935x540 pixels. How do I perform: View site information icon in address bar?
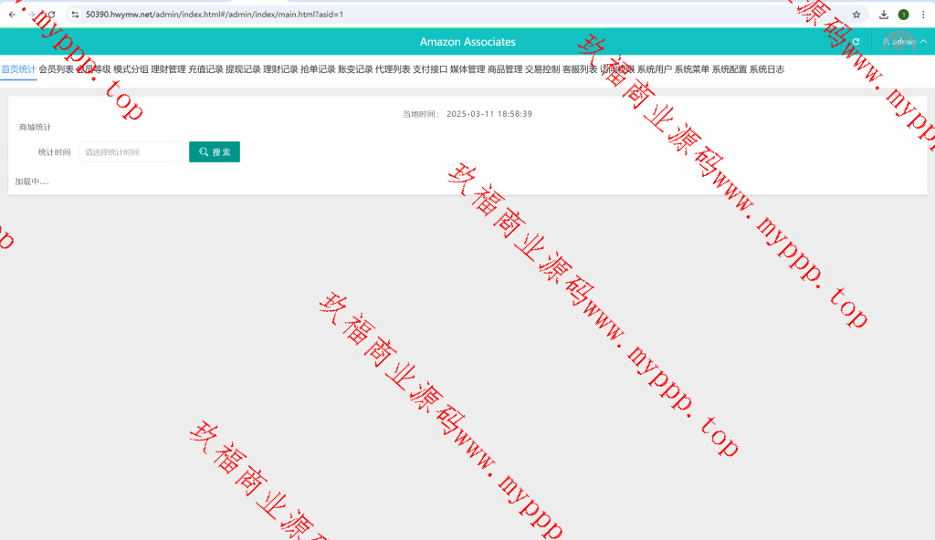[x=75, y=15]
